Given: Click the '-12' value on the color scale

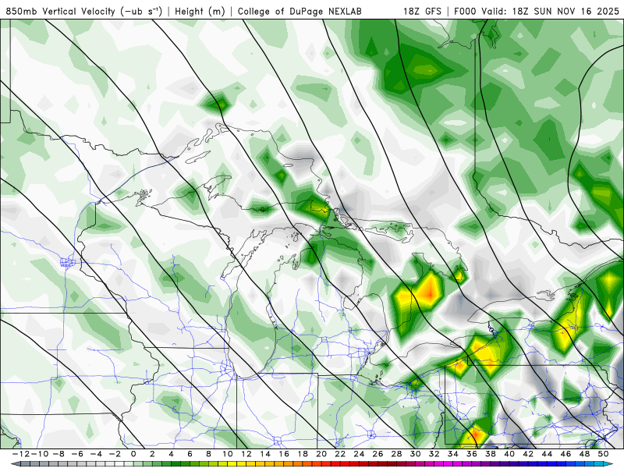Looking at the screenshot, I should point(21,454).
